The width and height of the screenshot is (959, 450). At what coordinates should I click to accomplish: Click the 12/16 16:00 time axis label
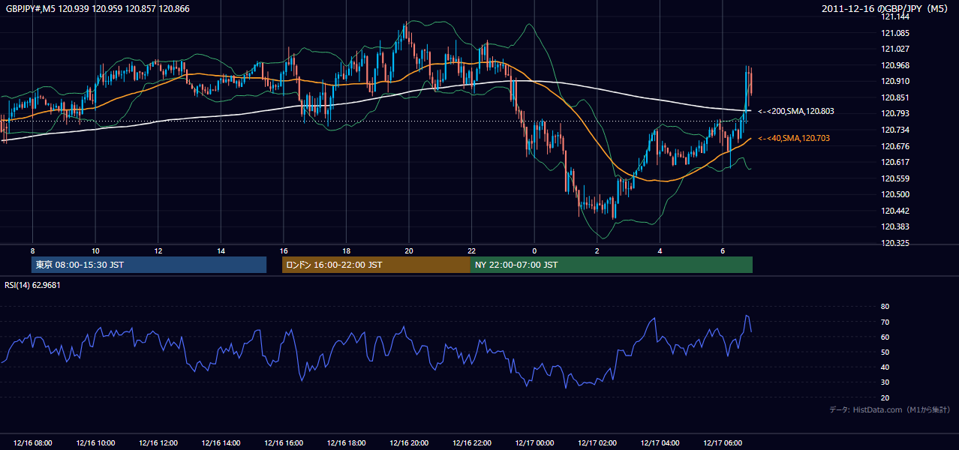pyautogui.click(x=283, y=442)
